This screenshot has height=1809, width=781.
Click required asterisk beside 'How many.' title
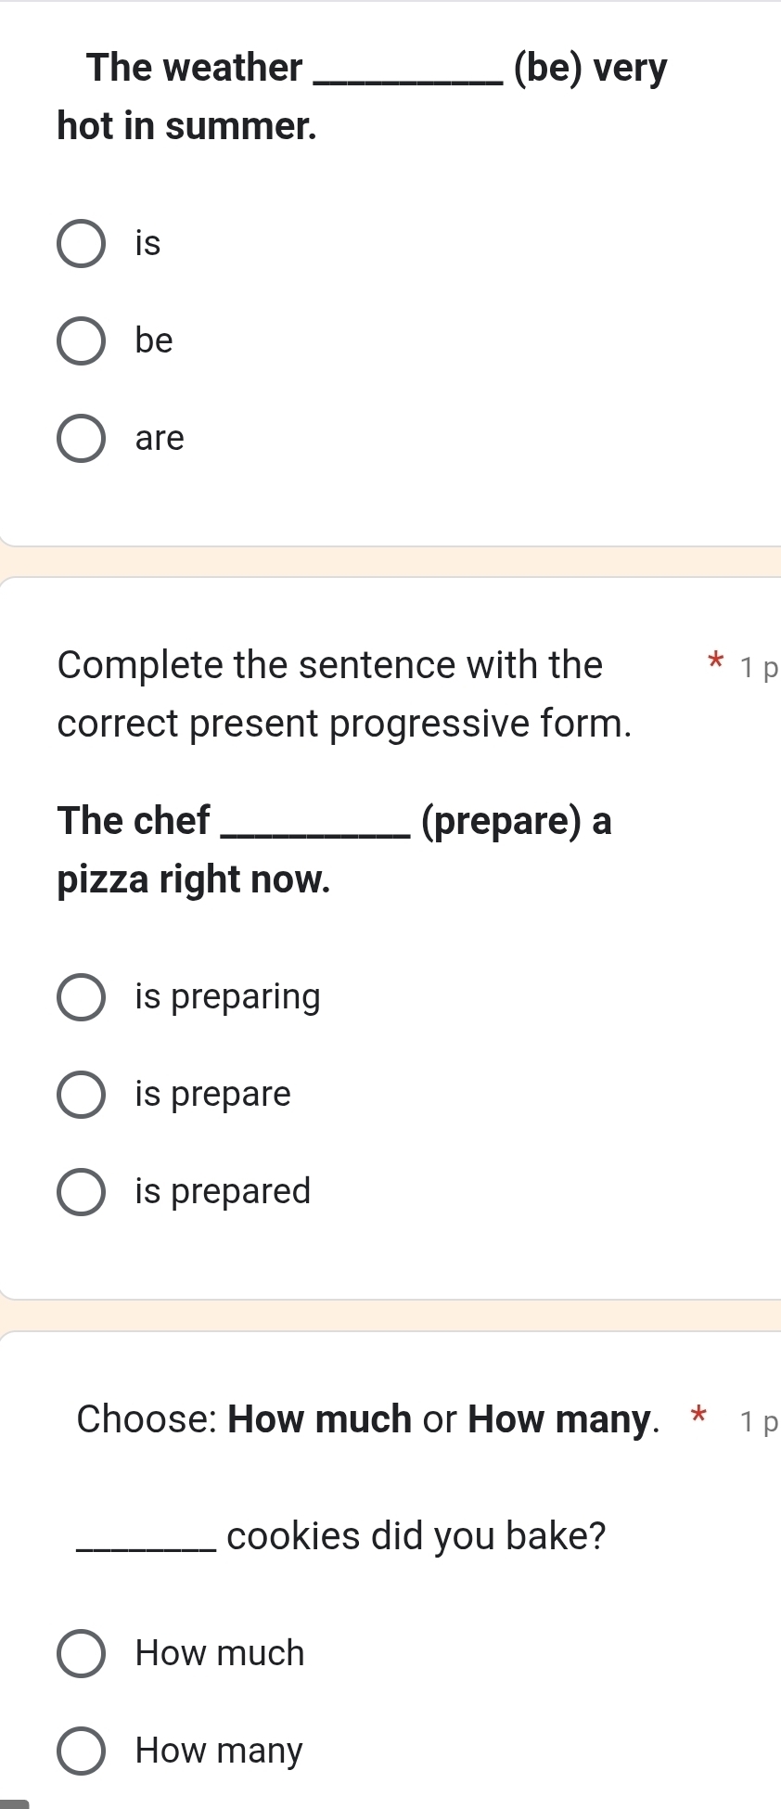coord(698,1417)
